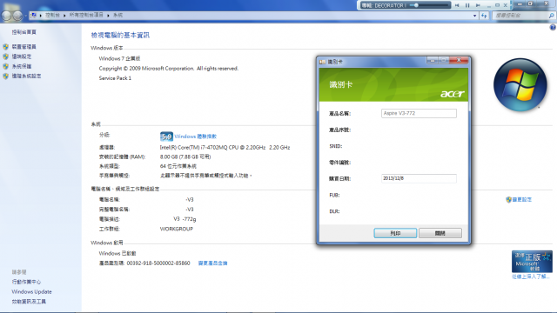This screenshot has width=557, height=313.
Task: Open 行動作業中心 Action Center link
Action: [26, 282]
